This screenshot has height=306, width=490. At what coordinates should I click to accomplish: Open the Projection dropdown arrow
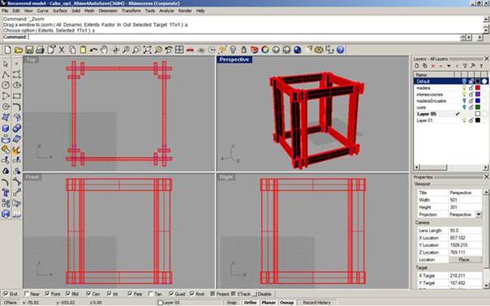[x=479, y=215]
